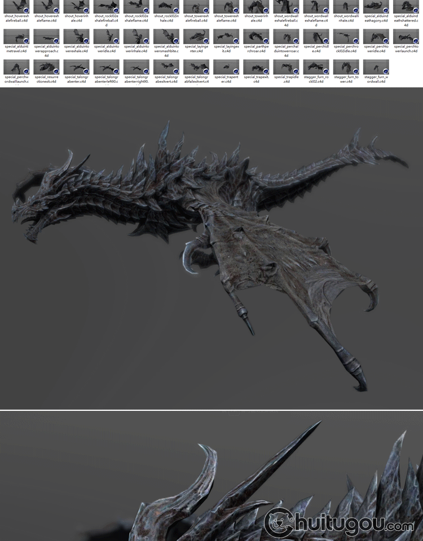Viewport: 423px width, 541px height.
Task: Select the shout_hoverexhaleflame.c4d file icon
Action: pos(47,7)
